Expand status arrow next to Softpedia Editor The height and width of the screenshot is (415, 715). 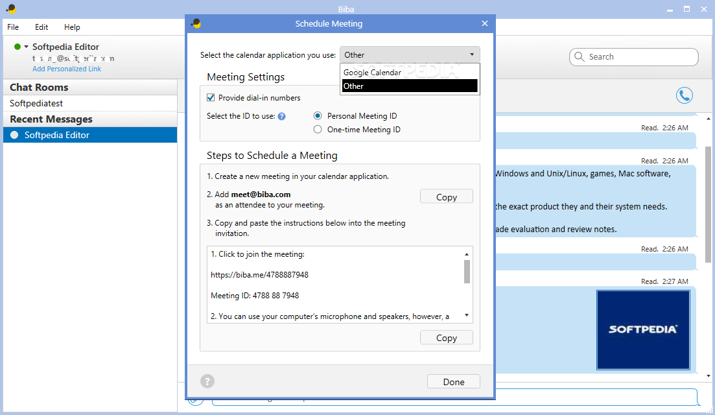tap(27, 47)
